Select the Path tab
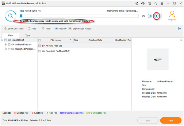This screenshot has width=184, height=126. [10, 35]
